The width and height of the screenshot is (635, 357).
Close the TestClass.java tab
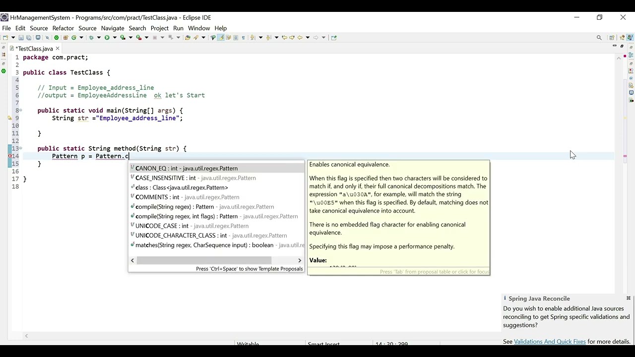58,49
